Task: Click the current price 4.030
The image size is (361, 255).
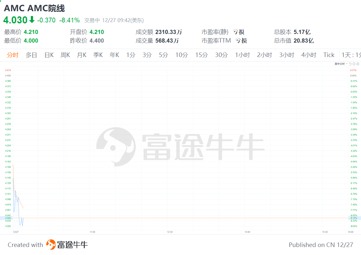Action: pyautogui.click(x=15, y=20)
